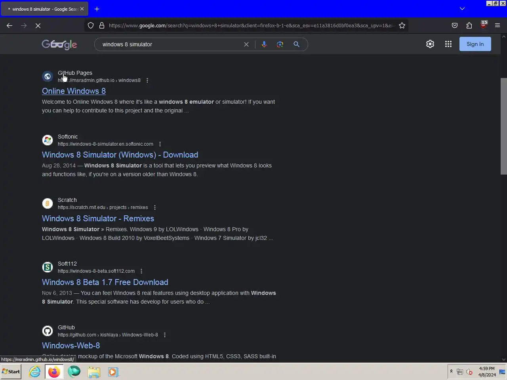Click the windows-8-beta.soft112.com URL text
Screen dimensions: 507x380
(x=96, y=271)
